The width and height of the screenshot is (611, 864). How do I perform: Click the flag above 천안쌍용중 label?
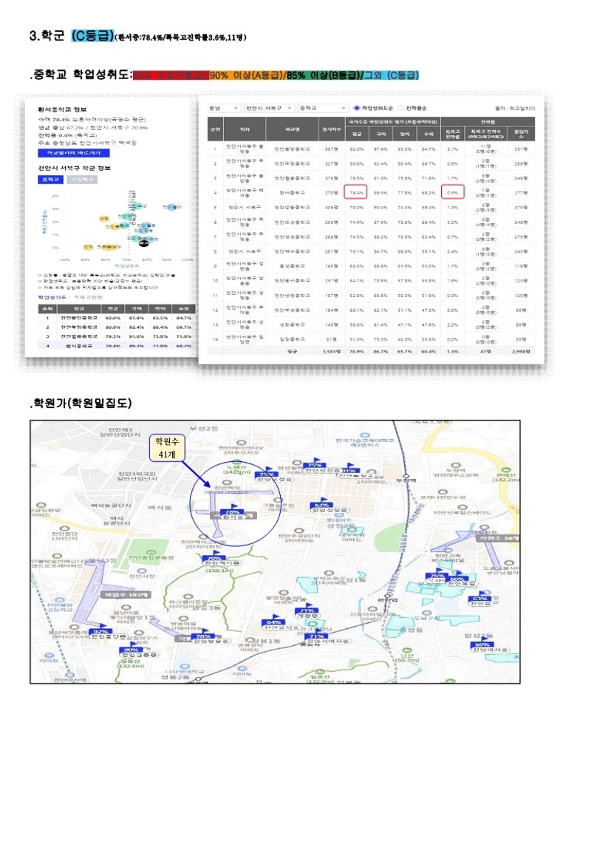click(x=203, y=634)
